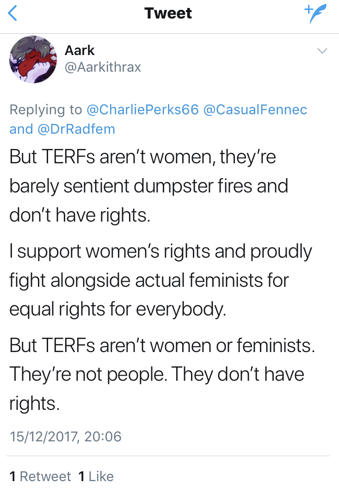
Task: Tap the retweet count number
Action: click(13, 476)
